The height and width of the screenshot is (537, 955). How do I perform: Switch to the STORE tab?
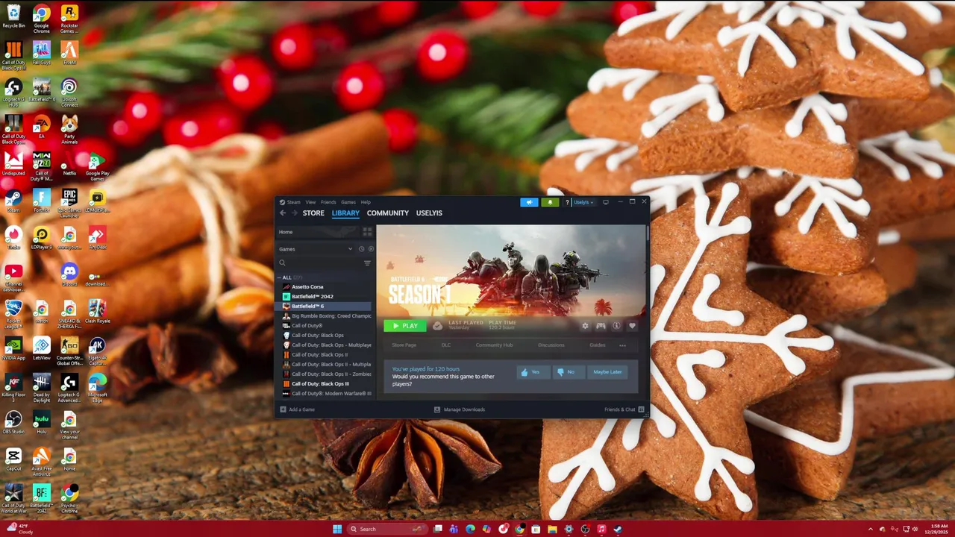(x=313, y=213)
